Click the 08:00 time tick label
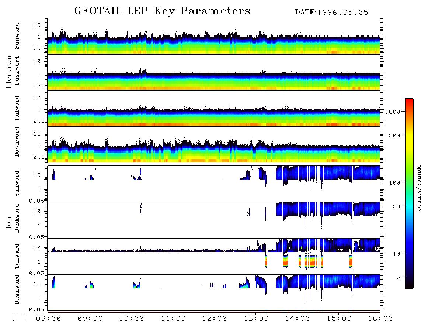The image size is (421, 325). click(49, 319)
